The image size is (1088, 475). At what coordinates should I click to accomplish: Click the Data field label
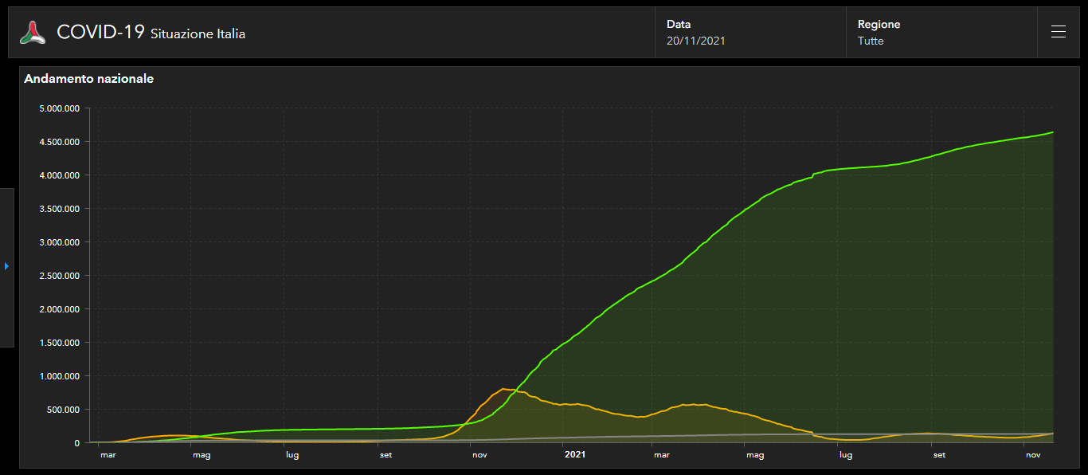click(678, 24)
